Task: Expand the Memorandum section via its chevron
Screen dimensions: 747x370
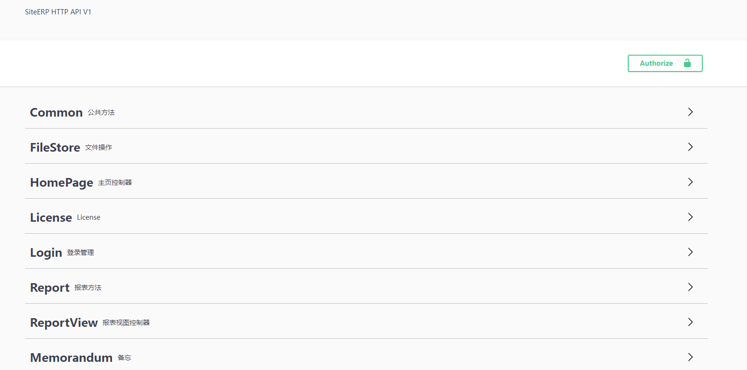Action: point(690,357)
